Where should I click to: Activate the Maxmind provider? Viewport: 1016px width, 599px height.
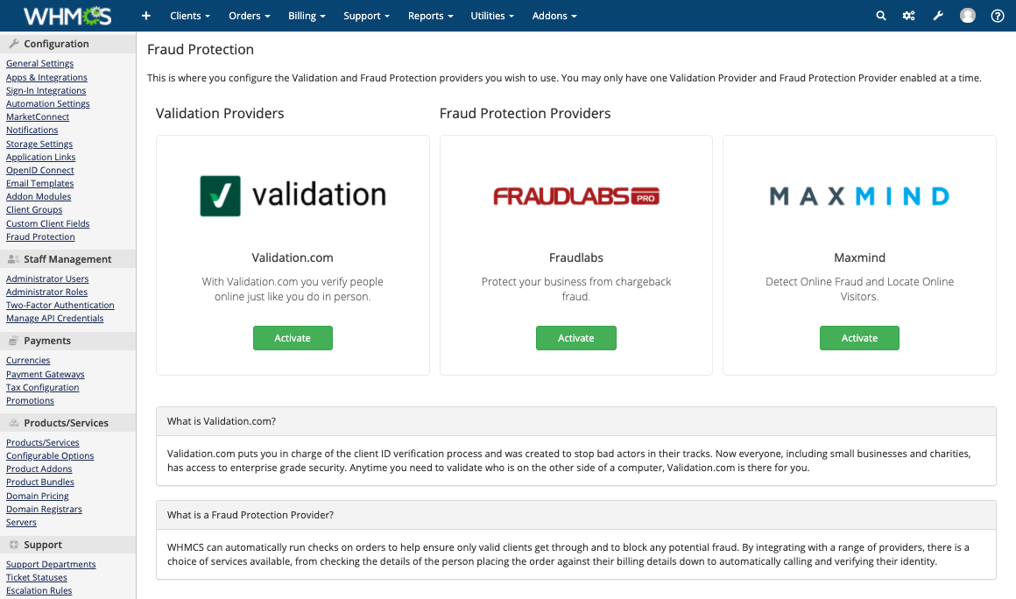859,338
